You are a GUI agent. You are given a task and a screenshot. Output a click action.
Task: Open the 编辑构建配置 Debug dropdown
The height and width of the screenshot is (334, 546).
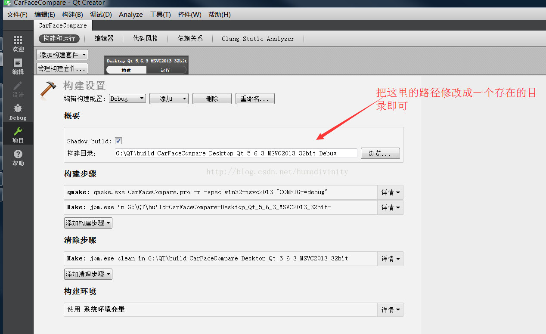127,98
